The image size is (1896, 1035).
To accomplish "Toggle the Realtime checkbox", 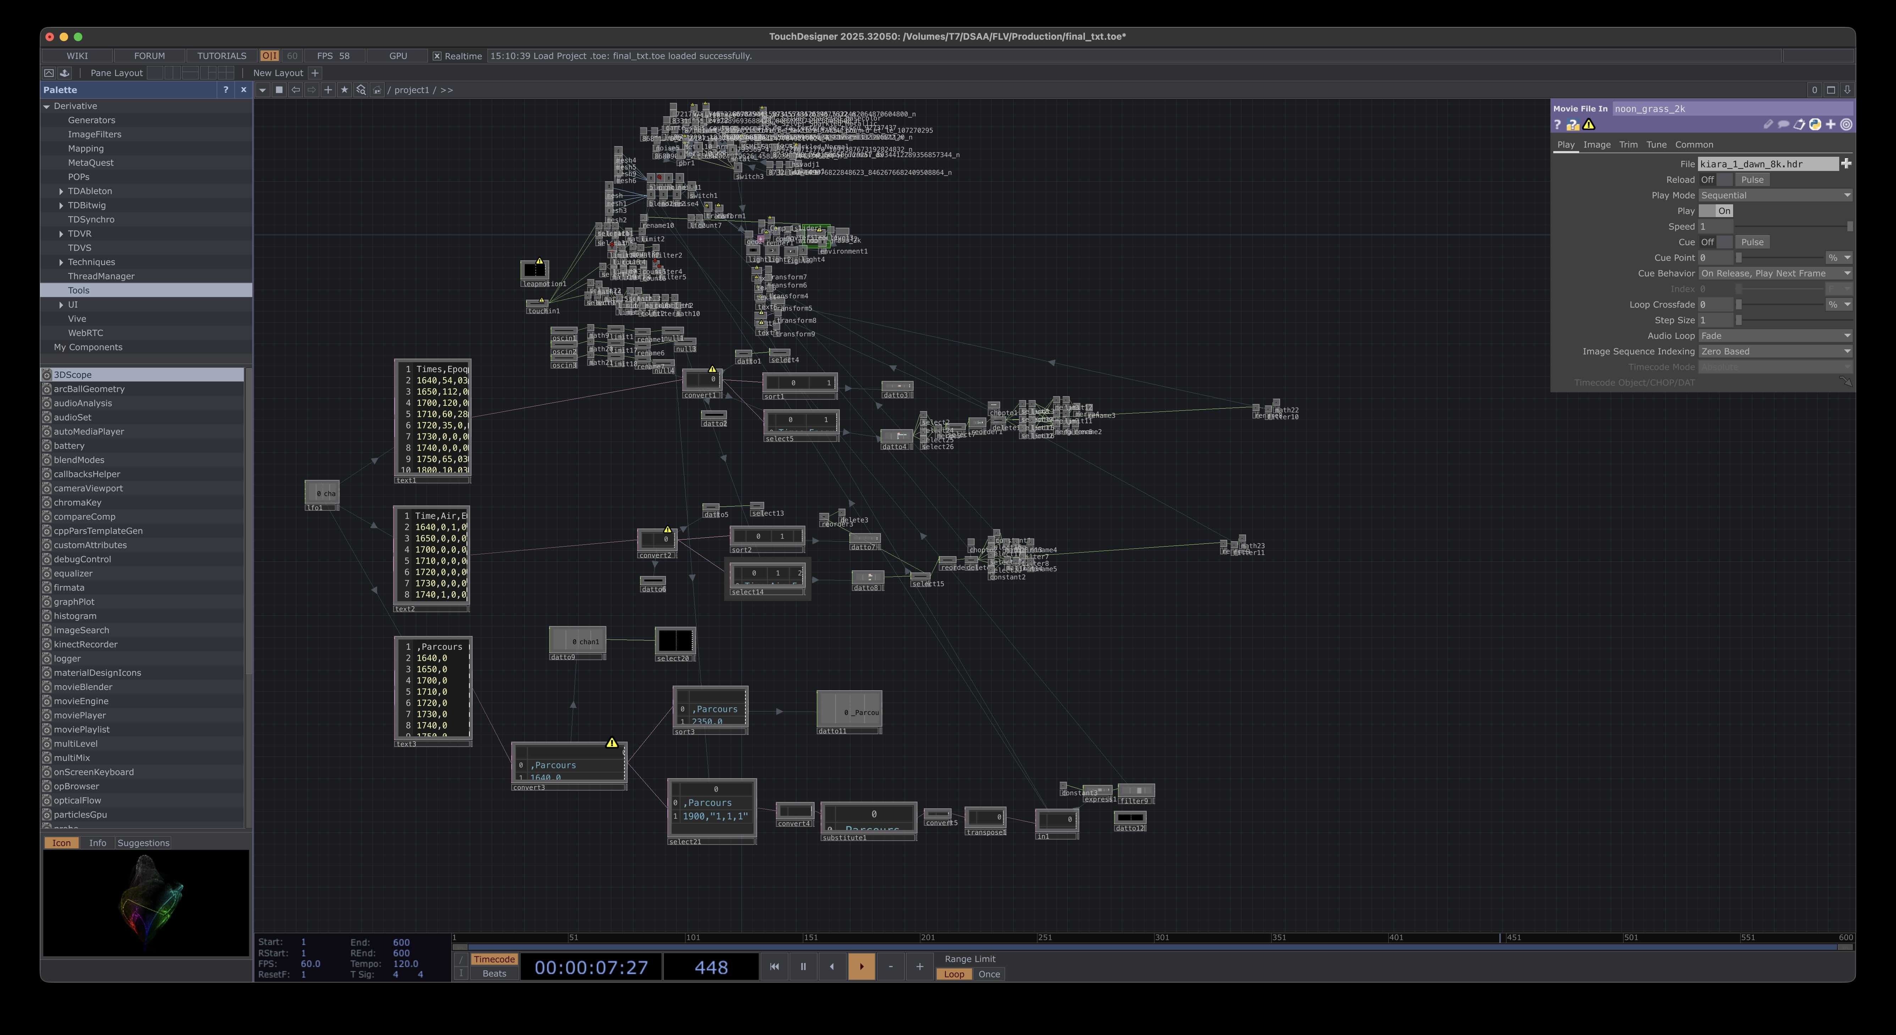I will click(437, 56).
